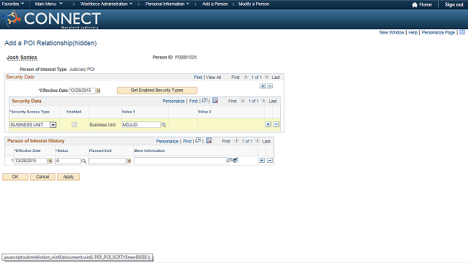Click View All in Security Data header
This screenshot has height=263, width=468.
coord(214,77)
